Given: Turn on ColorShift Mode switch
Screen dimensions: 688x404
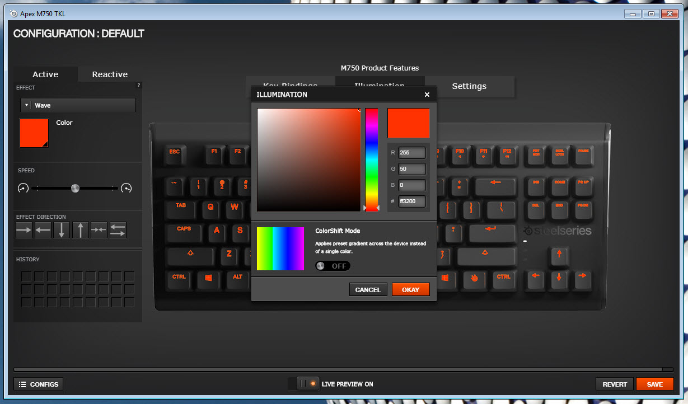Looking at the screenshot, I should pos(333,266).
